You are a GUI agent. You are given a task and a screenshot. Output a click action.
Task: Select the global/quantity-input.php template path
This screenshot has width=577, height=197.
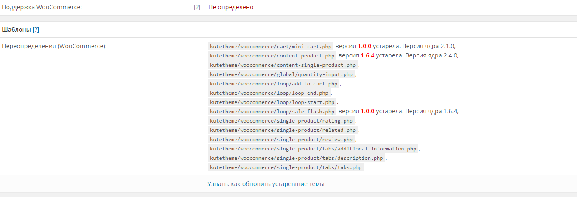click(x=281, y=74)
